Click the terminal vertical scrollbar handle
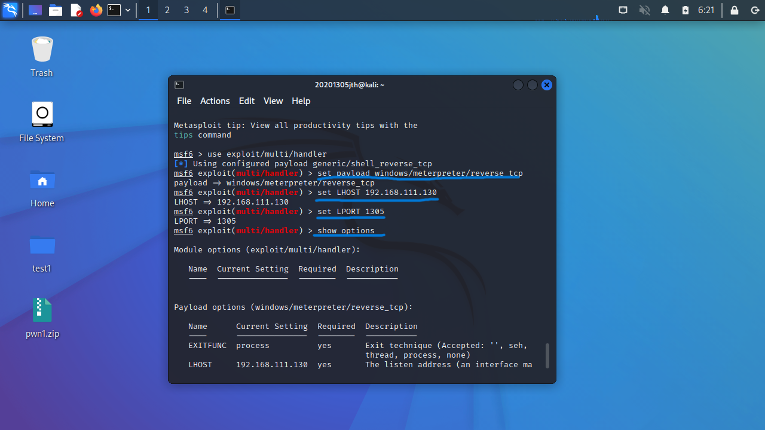Screen dimensions: 765x430 coord(547,355)
